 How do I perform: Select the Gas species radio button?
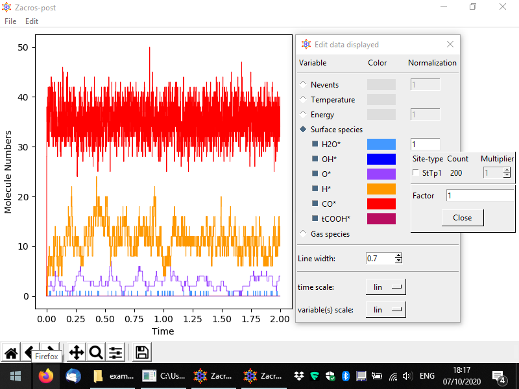coord(304,234)
